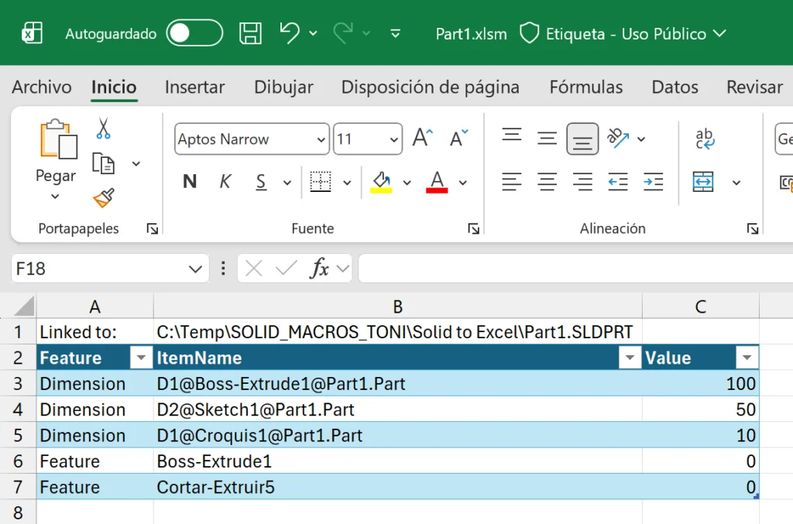Screen dimensions: 793x524
Task: Open Fuente dialog launcher
Action: 473,229
